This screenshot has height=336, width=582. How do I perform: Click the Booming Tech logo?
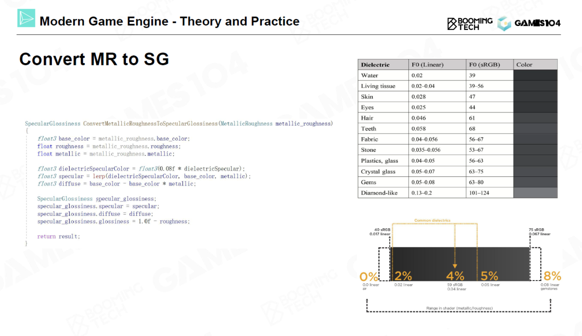point(470,24)
